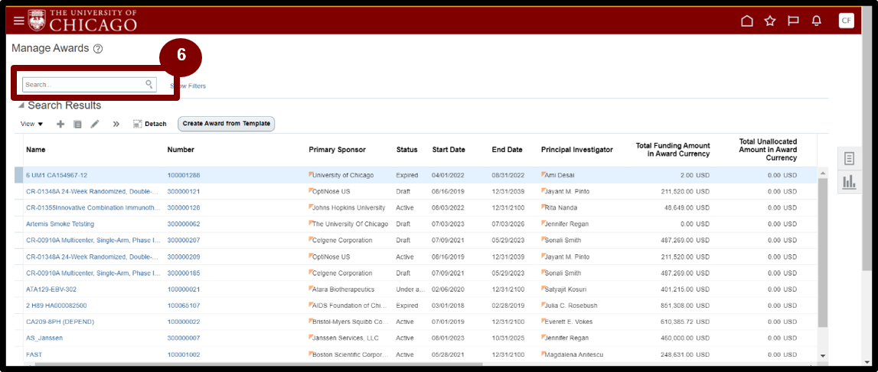
Task: Open award number 100065107
Action: 184,306
